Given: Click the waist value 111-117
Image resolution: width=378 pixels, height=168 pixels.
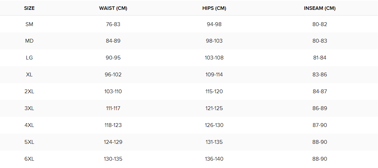Looking at the screenshot, I should tap(113, 108).
